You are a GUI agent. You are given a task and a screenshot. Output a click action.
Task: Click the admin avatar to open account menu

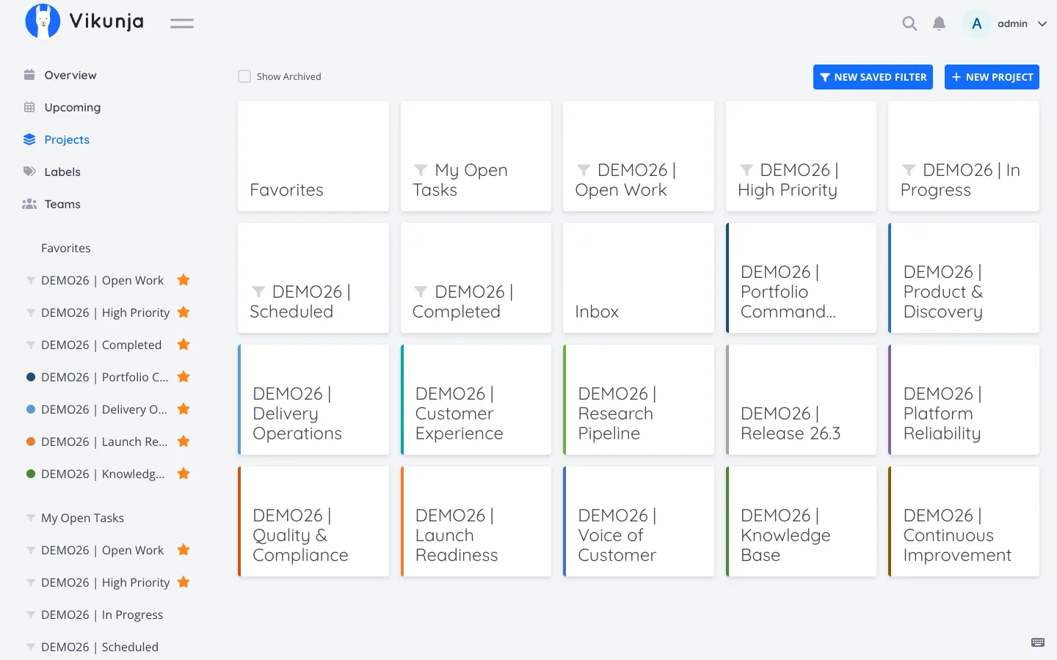(x=977, y=23)
